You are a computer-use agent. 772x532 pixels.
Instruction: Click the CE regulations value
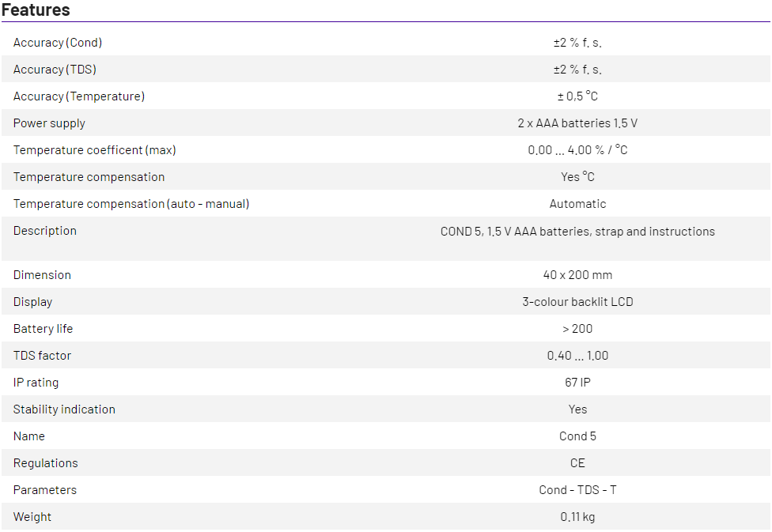577,463
